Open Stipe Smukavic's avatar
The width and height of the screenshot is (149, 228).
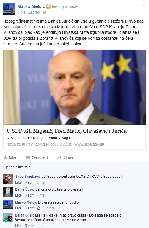[x=8, y=179]
